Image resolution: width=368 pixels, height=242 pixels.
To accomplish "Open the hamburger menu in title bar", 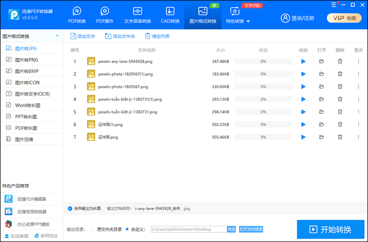I will click(x=334, y=5).
